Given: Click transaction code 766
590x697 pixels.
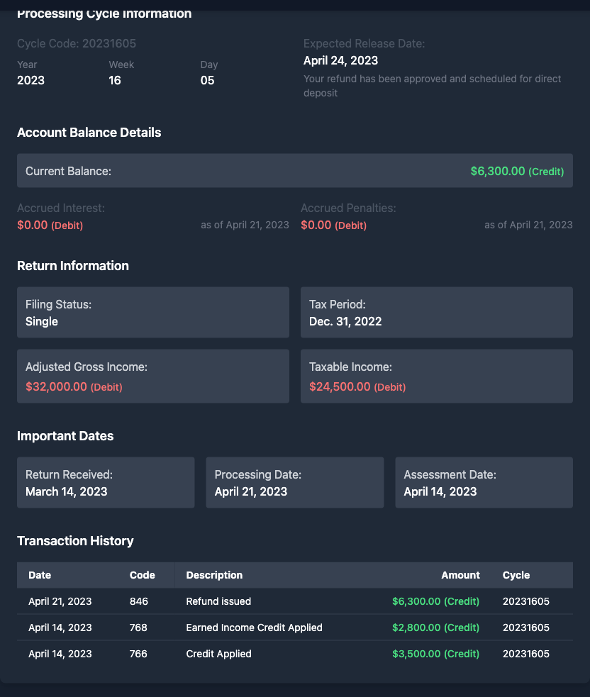Looking at the screenshot, I should tap(138, 654).
